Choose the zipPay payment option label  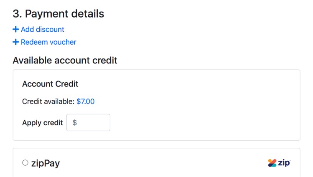pos(46,163)
